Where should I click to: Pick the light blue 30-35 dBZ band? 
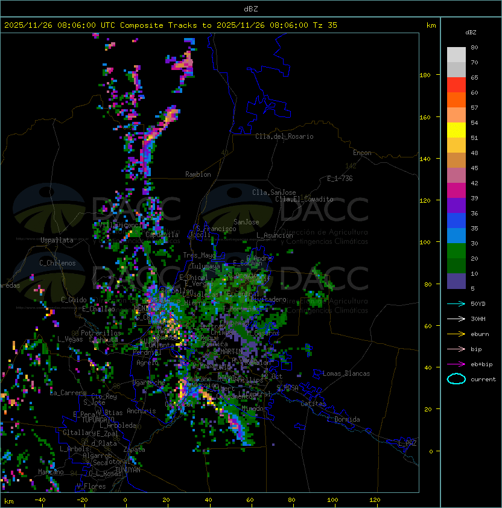[x=456, y=236]
